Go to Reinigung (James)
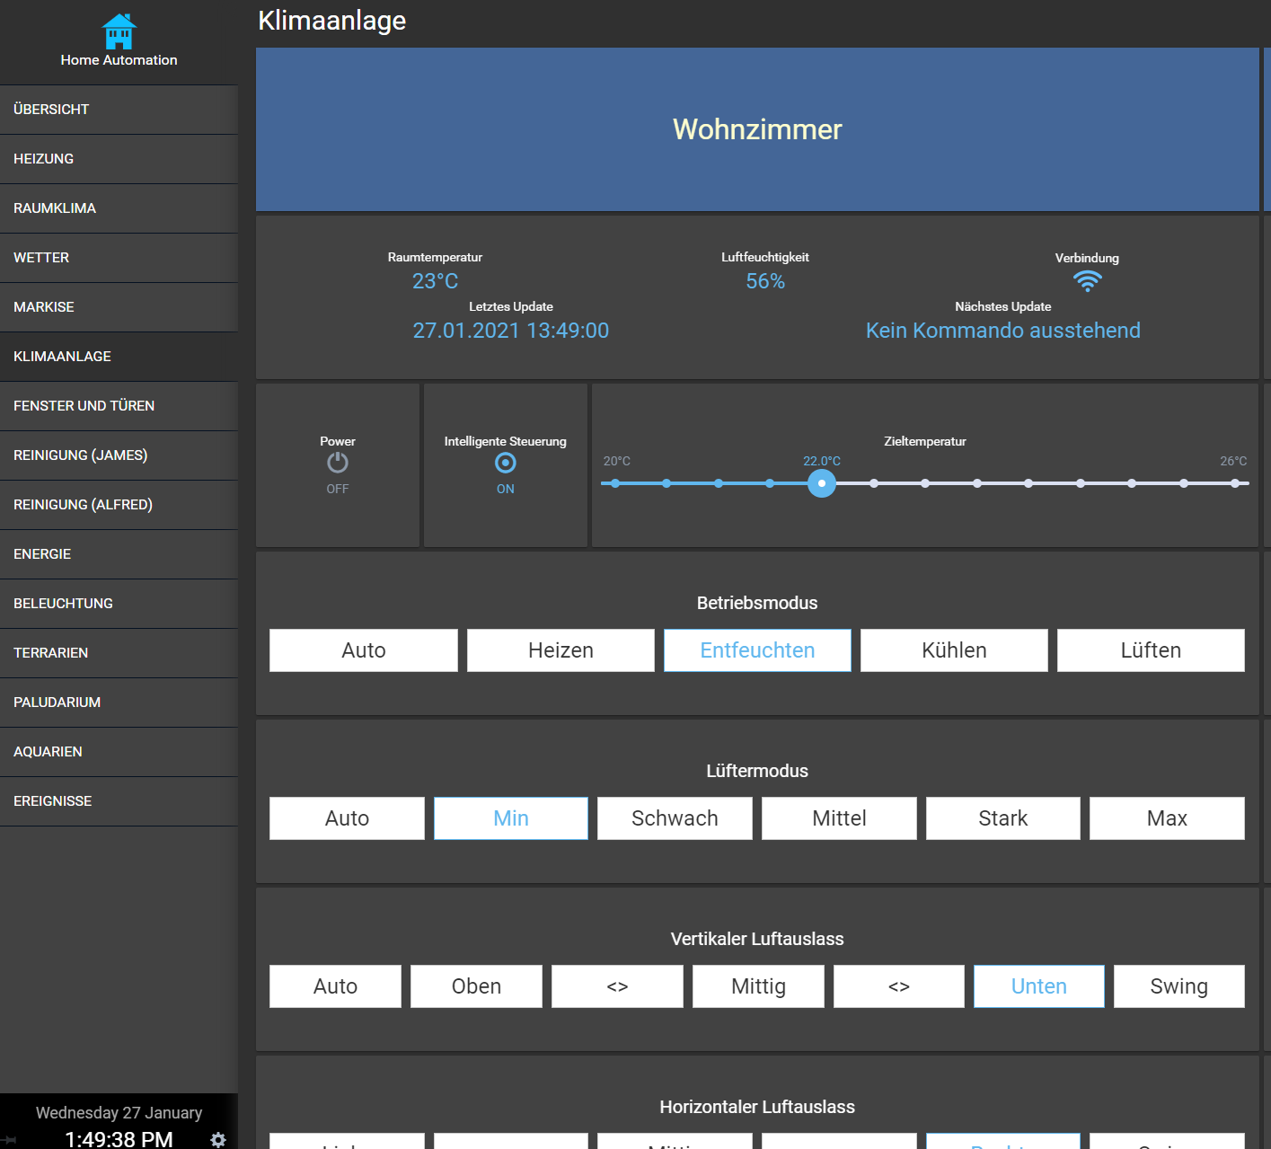1271x1149 pixels. [119, 455]
